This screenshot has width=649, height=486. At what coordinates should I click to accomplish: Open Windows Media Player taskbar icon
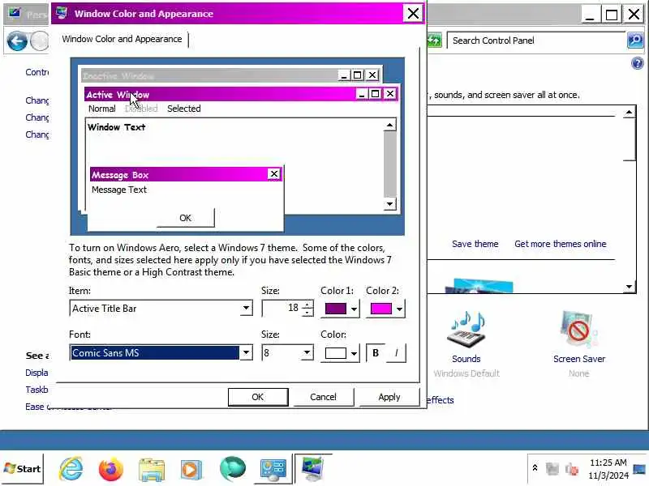point(191,470)
